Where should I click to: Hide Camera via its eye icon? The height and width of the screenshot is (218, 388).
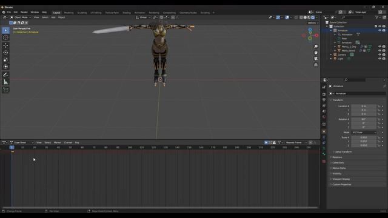click(380, 54)
